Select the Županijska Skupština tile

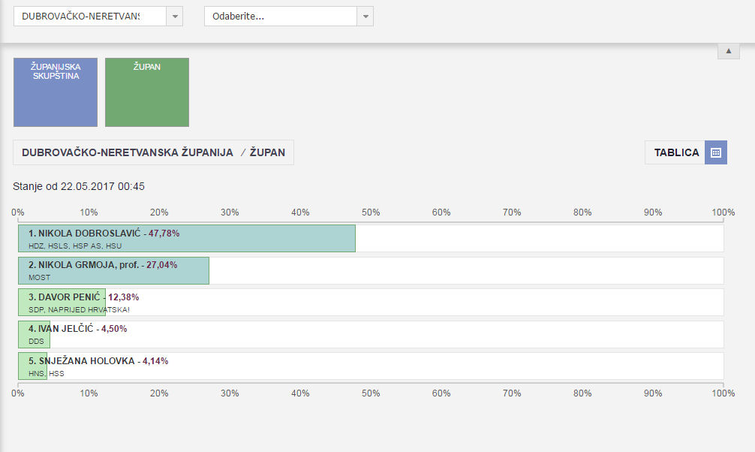pyautogui.click(x=56, y=92)
